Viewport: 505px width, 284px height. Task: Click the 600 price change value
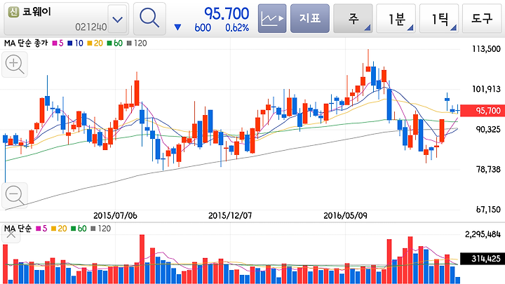coord(203,28)
